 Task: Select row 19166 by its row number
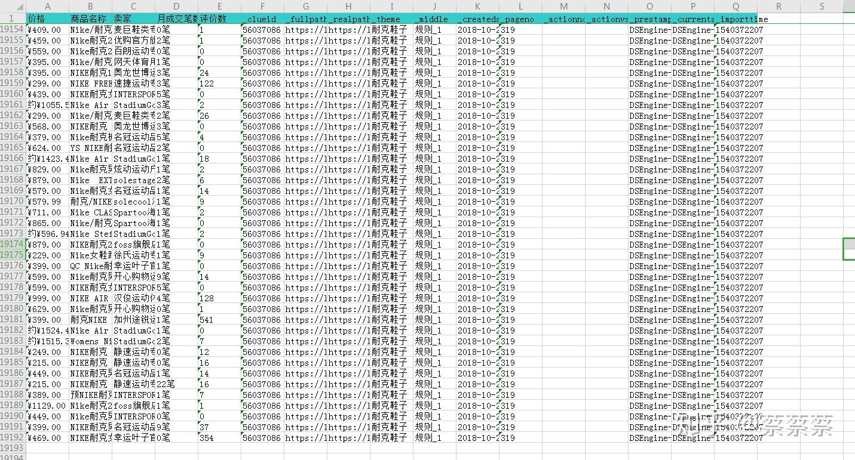tap(13, 159)
